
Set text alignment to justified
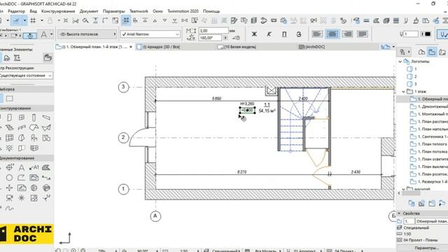coord(363,34)
